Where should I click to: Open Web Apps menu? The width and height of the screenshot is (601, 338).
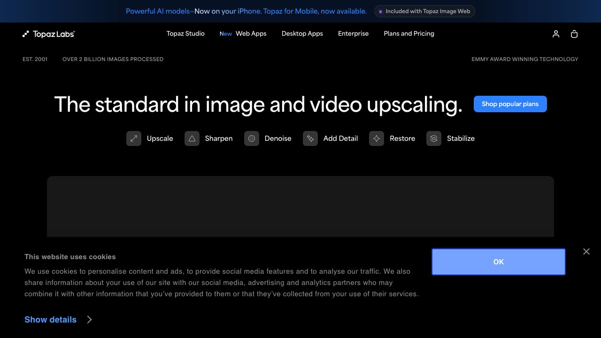coord(251,34)
